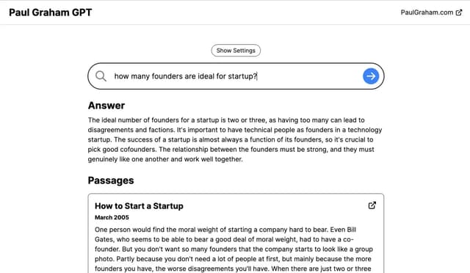Click the How to Start a Startup title
The width and height of the screenshot is (470, 273).
(139, 206)
